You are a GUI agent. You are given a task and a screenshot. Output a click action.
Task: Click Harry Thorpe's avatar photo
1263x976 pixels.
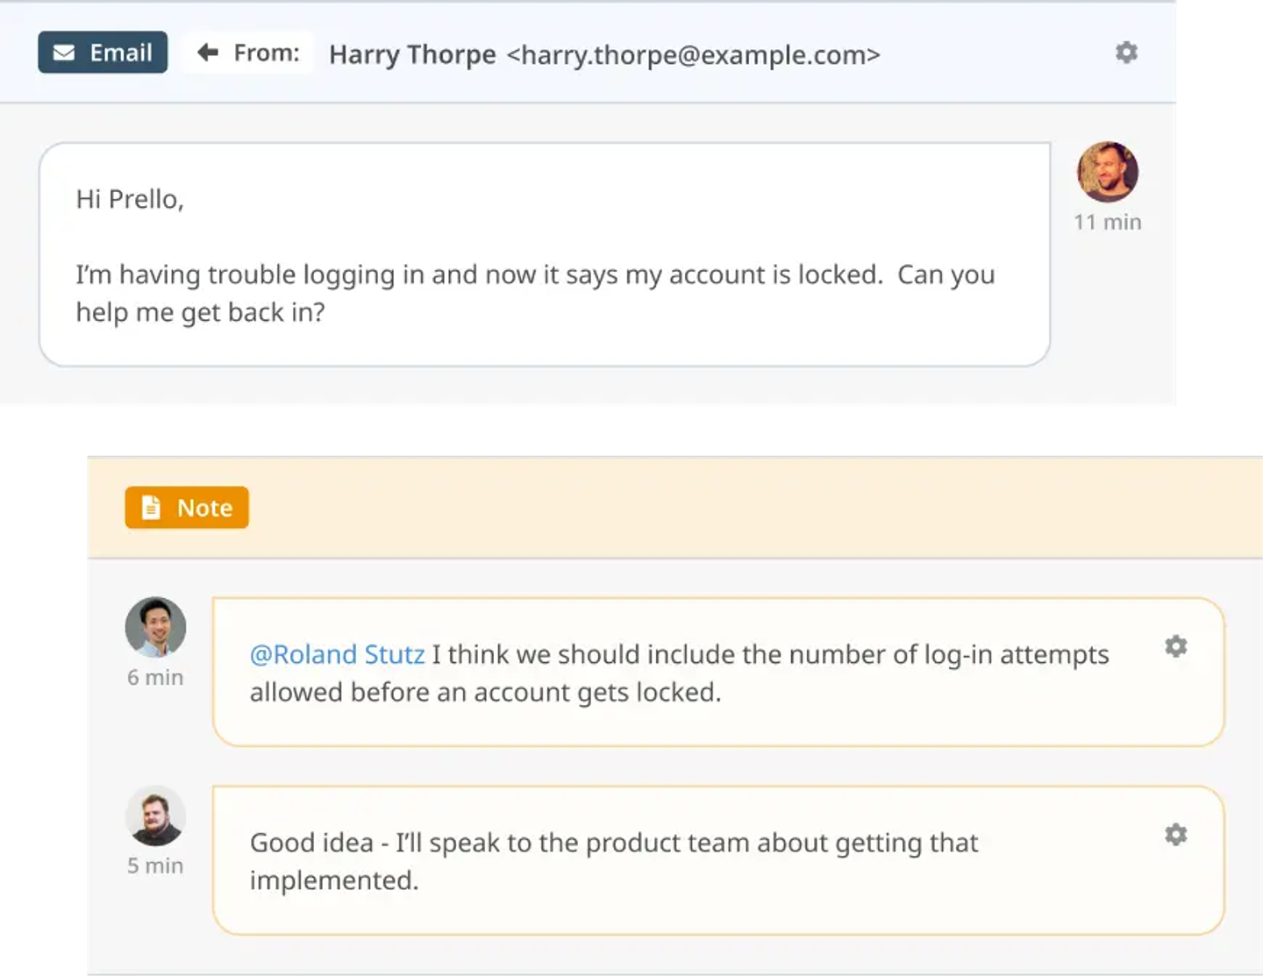point(1108,172)
